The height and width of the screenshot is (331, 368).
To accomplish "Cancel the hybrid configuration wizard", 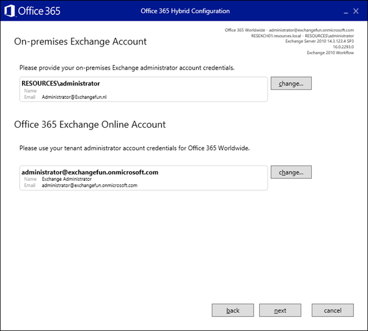I will pyautogui.click(x=333, y=310).
